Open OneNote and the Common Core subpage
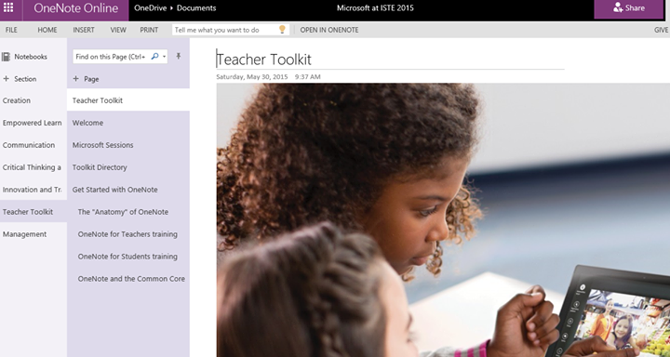 coord(128,278)
